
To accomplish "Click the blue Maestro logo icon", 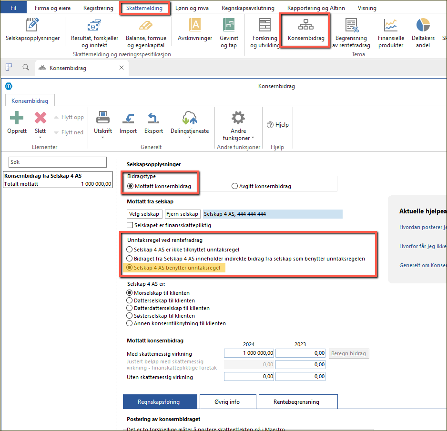I will (x=9, y=86).
